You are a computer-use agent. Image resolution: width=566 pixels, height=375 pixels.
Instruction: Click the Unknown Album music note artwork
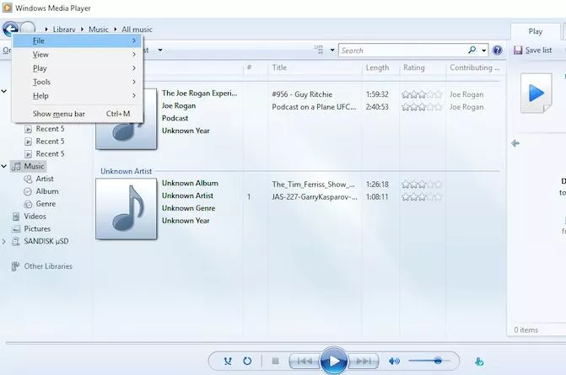[x=127, y=208]
